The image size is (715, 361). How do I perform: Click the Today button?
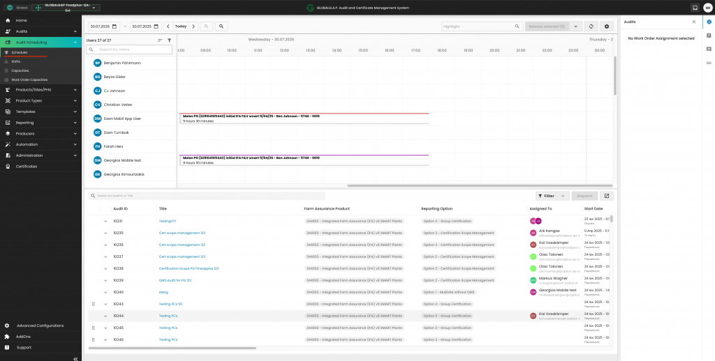pyautogui.click(x=181, y=26)
